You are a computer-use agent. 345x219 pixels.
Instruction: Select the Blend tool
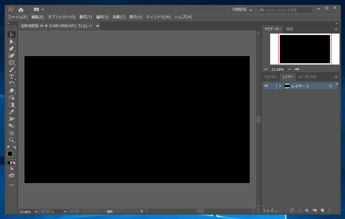[x=11, y=126]
